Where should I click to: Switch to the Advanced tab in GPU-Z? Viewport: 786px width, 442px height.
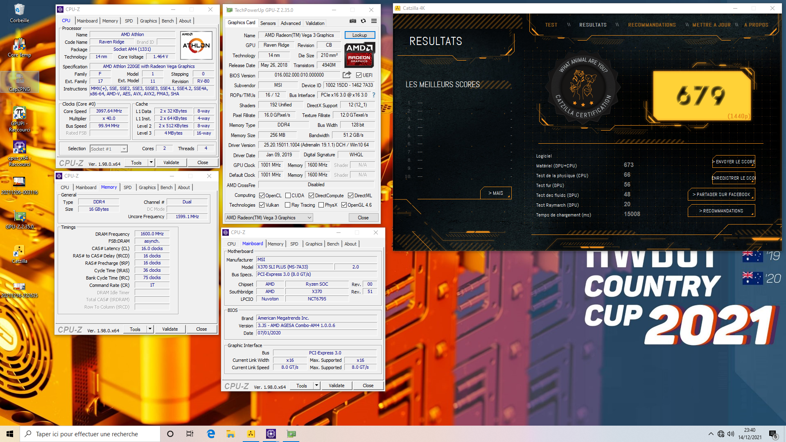click(x=291, y=23)
